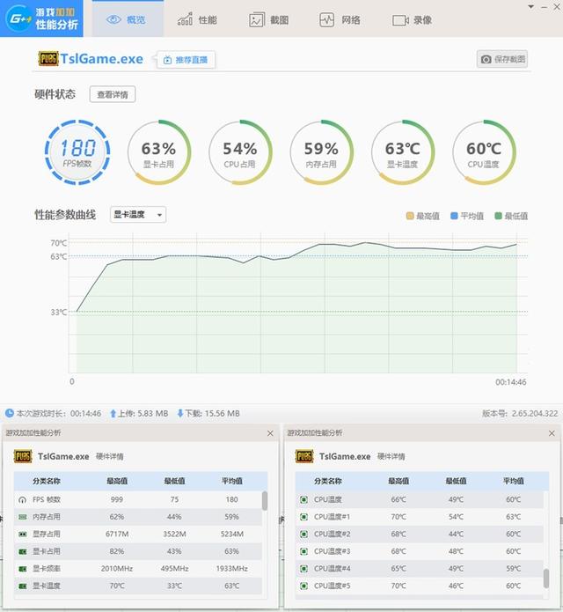The height and width of the screenshot is (612, 563).
Task: Click the 平均值 blue legend swatch
Action: 454,216
